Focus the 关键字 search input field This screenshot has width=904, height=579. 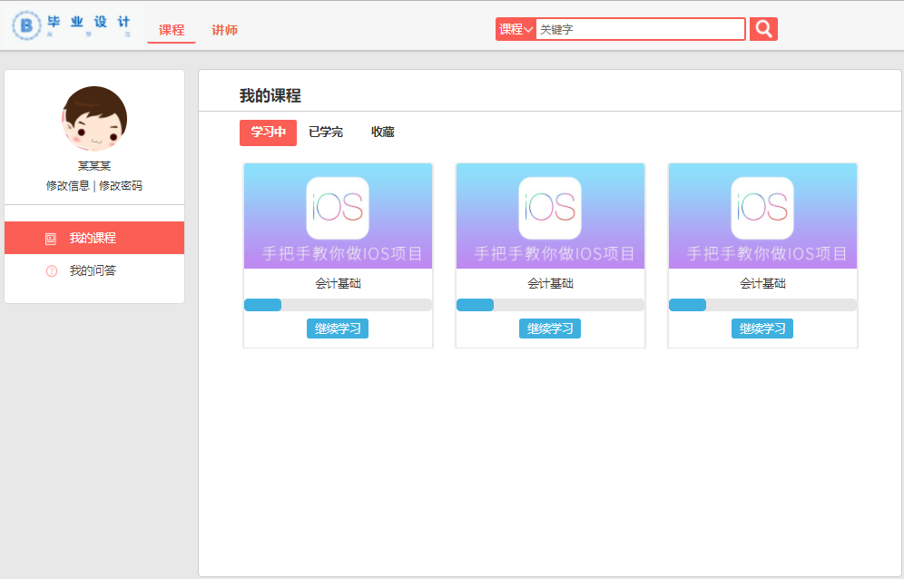tap(640, 29)
